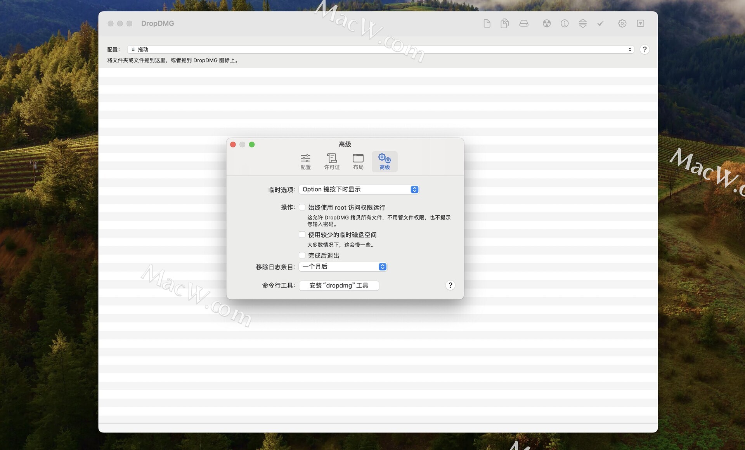Click the info circle icon in DropDMG toolbar
Screen dimensions: 745x450
pos(565,24)
